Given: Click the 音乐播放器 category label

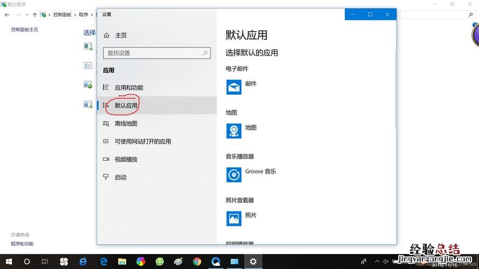Looking at the screenshot, I should pyautogui.click(x=240, y=157).
